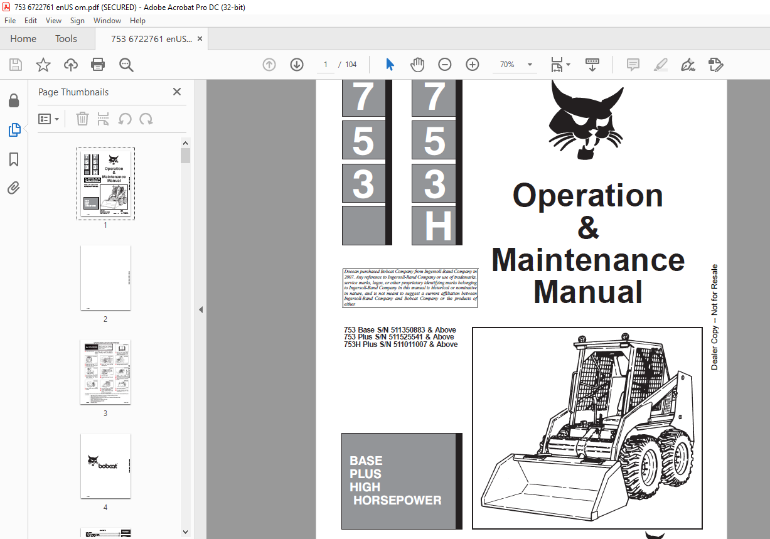This screenshot has width=770, height=539.
Task: Open the Sign menu
Action: (x=77, y=21)
